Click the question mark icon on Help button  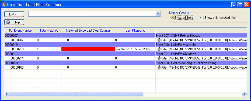point(8,22)
